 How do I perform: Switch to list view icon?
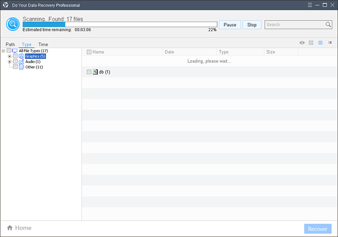(x=321, y=43)
